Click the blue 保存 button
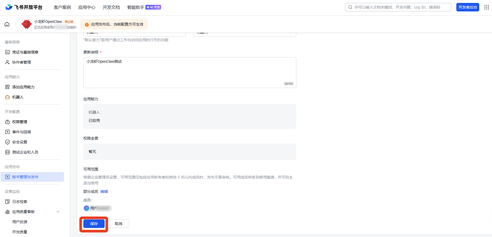The width and height of the screenshot is (492, 237). [x=94, y=224]
